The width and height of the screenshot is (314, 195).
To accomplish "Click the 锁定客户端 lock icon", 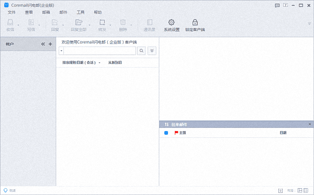I will pyautogui.click(x=195, y=23).
